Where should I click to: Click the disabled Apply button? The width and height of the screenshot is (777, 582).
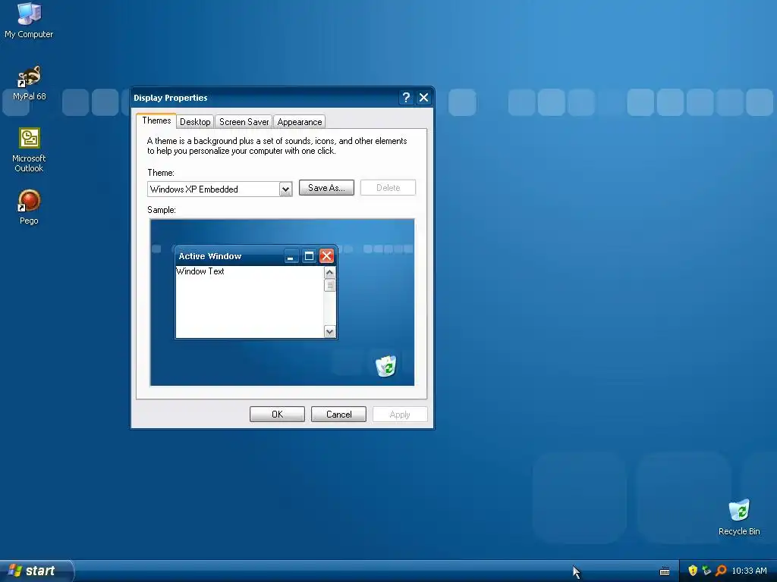(x=400, y=415)
